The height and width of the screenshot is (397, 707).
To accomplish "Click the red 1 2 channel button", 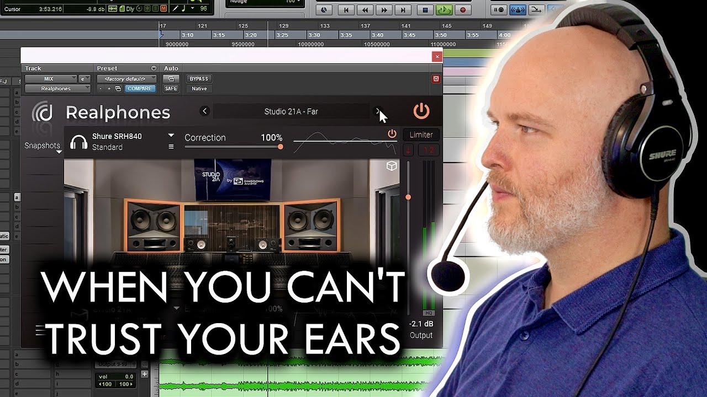I will (x=429, y=150).
